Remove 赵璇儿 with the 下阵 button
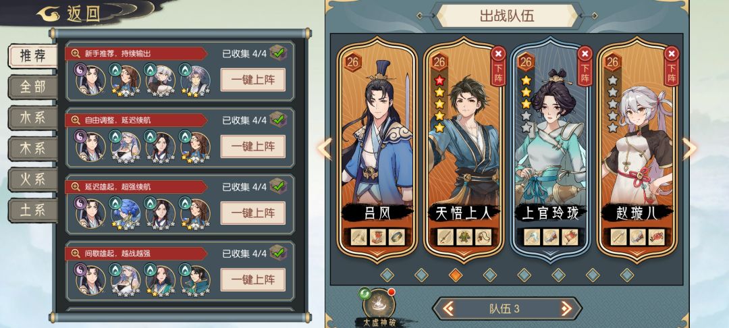The width and height of the screenshot is (729, 328). 672,66
